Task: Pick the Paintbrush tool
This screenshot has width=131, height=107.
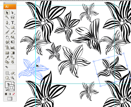Action: [x=7, y=32]
